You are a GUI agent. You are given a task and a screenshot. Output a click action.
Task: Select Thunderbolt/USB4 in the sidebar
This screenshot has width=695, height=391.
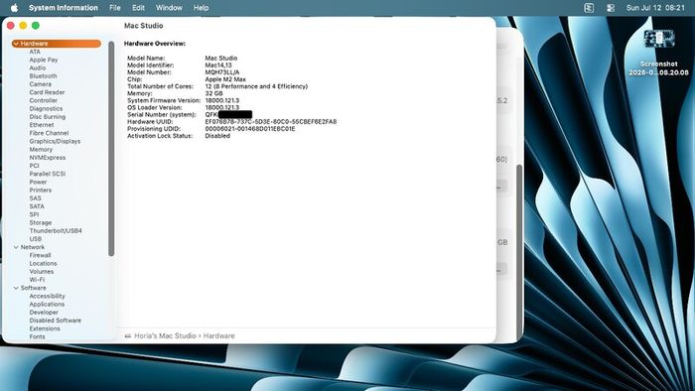[56, 230]
